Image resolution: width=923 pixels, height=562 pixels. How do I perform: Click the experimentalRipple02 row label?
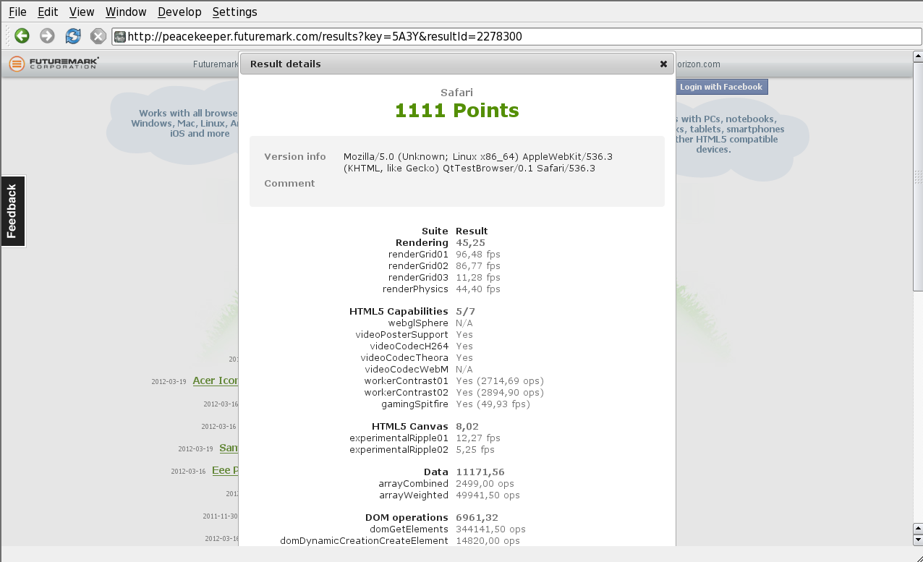tap(399, 449)
